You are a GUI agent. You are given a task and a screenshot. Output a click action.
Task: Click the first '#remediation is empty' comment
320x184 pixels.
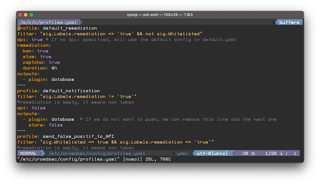coord(76,102)
